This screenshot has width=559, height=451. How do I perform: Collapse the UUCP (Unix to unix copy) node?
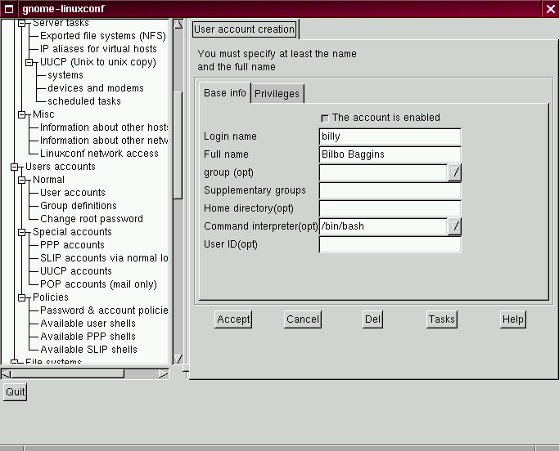click(x=30, y=62)
